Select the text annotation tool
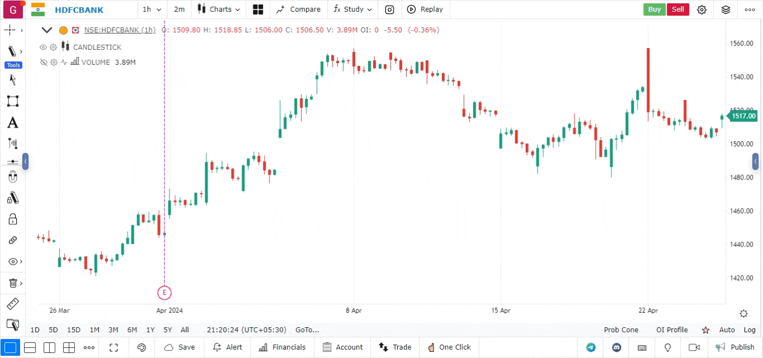This screenshot has height=358, width=763. [12, 123]
